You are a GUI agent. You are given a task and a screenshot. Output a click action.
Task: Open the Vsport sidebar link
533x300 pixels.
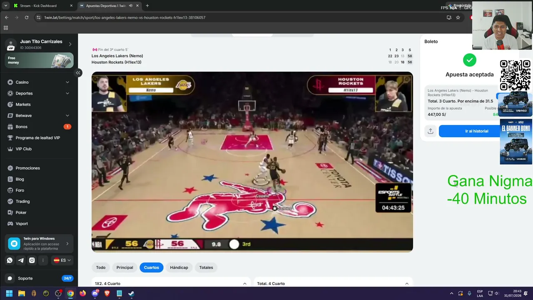(x=22, y=224)
